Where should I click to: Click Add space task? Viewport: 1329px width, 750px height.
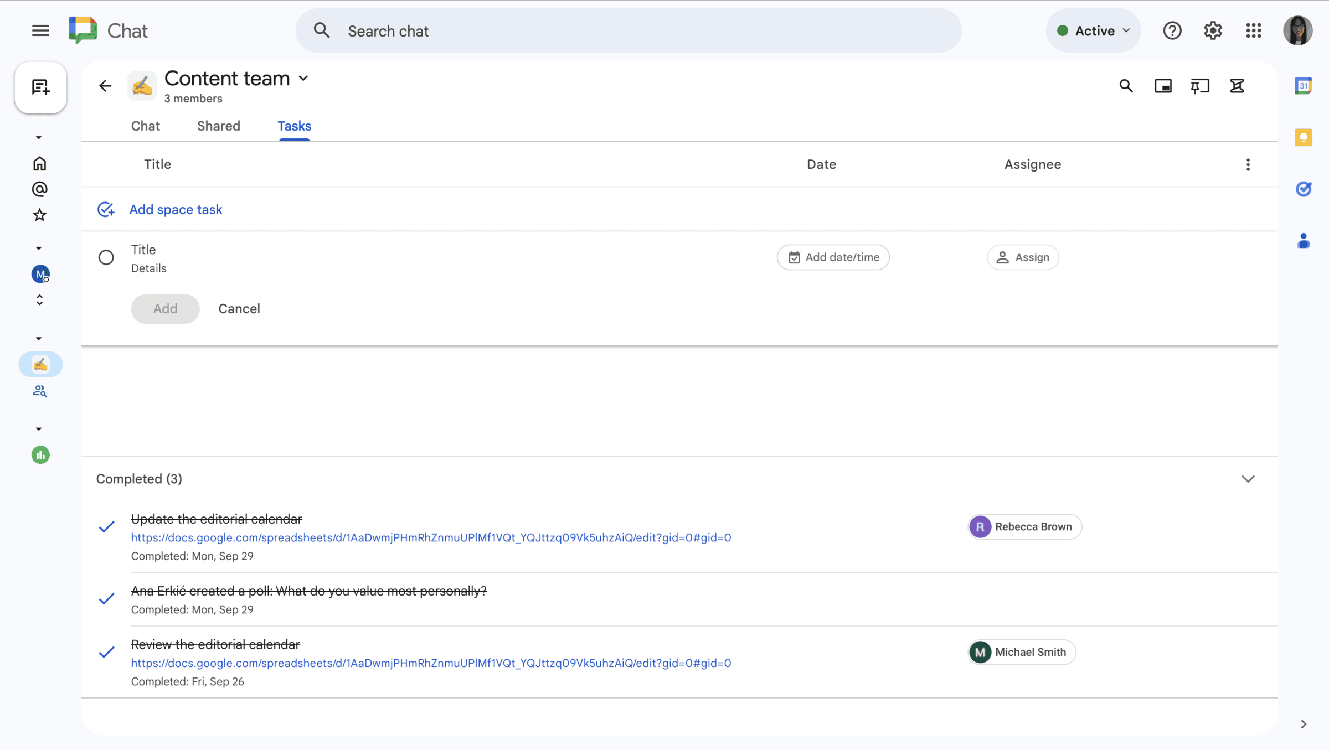click(176, 209)
